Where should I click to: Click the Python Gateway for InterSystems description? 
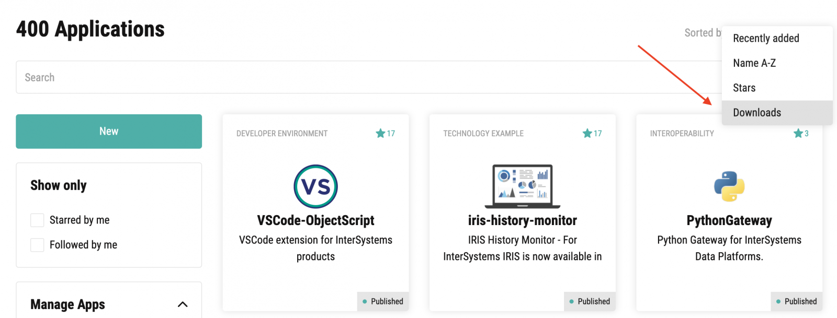(729, 248)
